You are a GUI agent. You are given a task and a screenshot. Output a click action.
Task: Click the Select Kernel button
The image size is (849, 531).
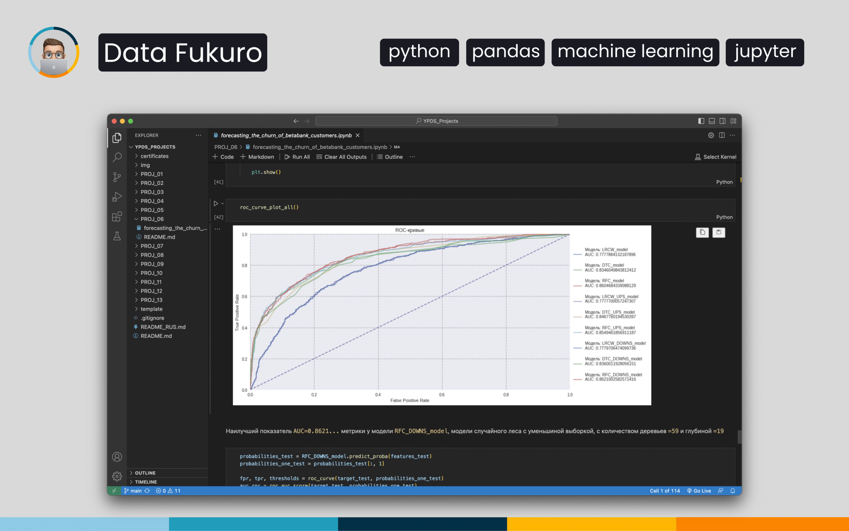pos(715,157)
